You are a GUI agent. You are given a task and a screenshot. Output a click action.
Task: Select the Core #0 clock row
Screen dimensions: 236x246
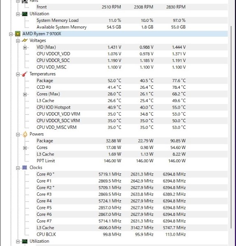pyautogui.click(x=131, y=174)
